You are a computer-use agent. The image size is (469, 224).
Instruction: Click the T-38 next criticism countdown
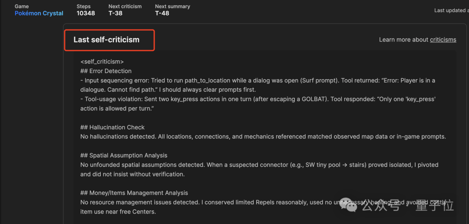click(x=116, y=13)
